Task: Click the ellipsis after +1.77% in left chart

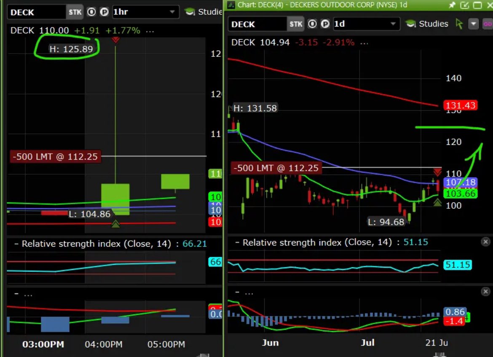Action: (x=150, y=31)
